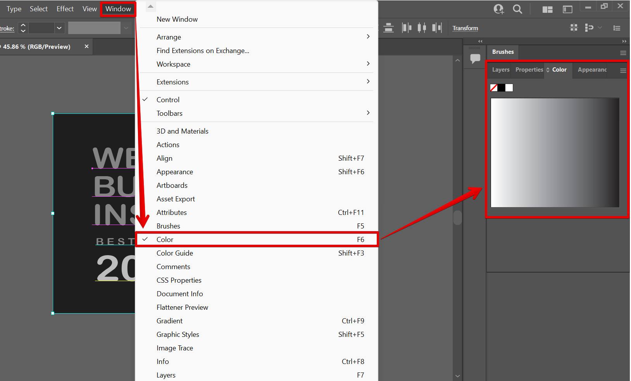Expand the Workspace submenu

(x=173, y=64)
